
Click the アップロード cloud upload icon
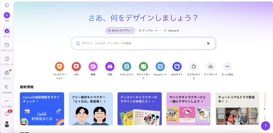(x=211, y=66)
